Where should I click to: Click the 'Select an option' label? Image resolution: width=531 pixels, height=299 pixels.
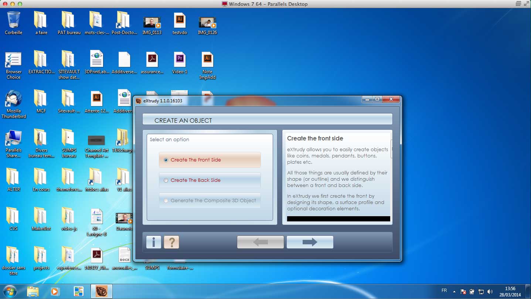click(169, 139)
